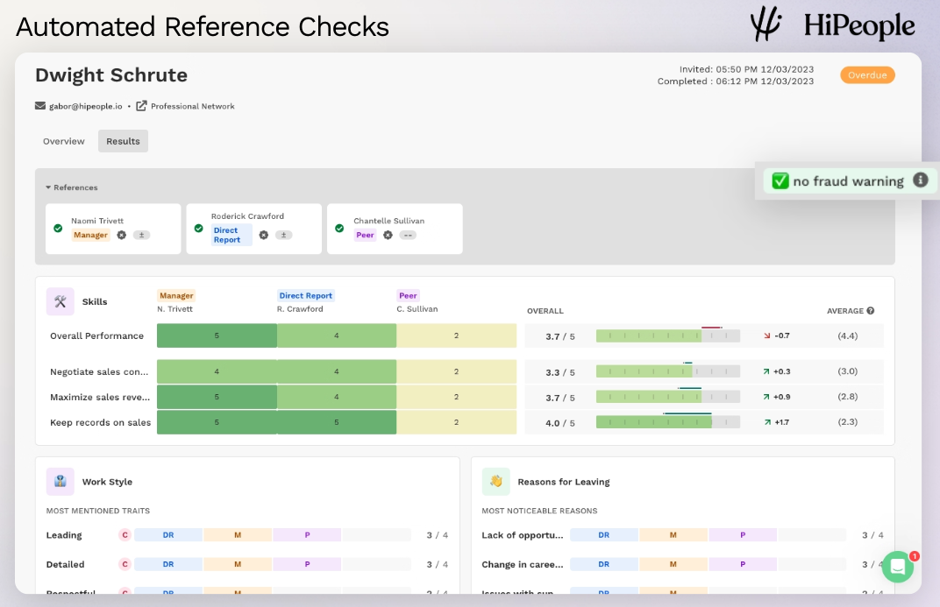The width and height of the screenshot is (940, 607).
Task: Switch to the Overview tab
Action: click(x=64, y=141)
